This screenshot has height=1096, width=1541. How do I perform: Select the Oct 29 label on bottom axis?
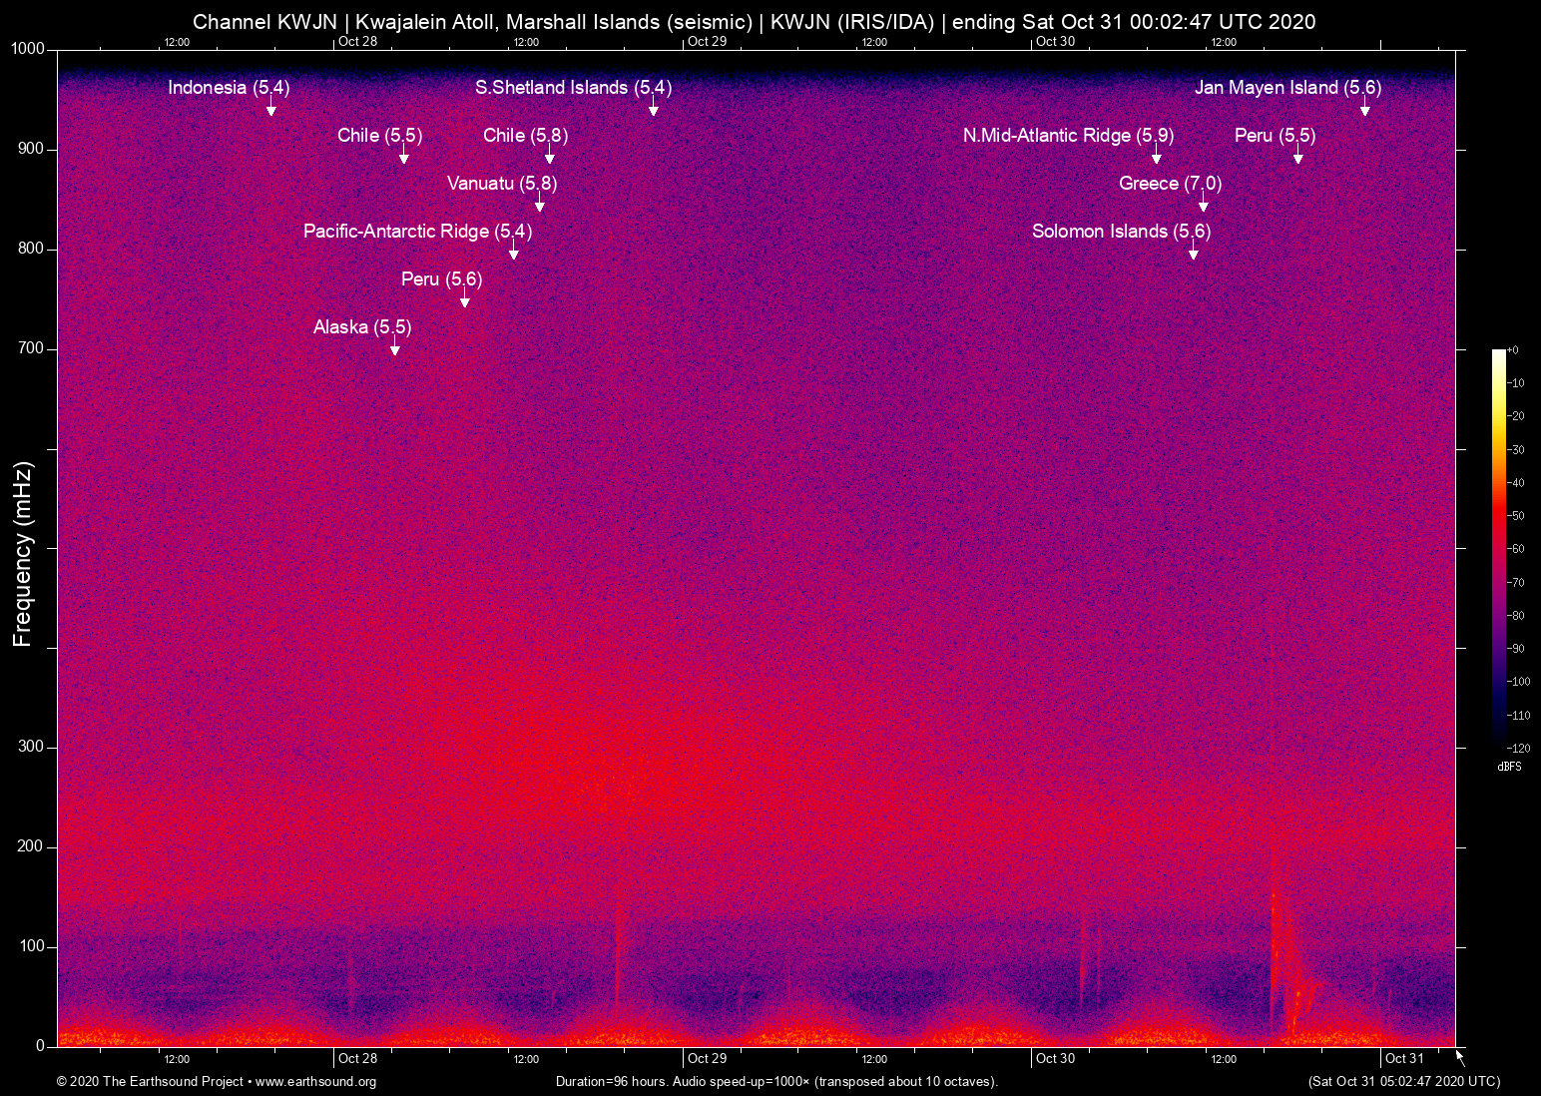click(x=707, y=1058)
